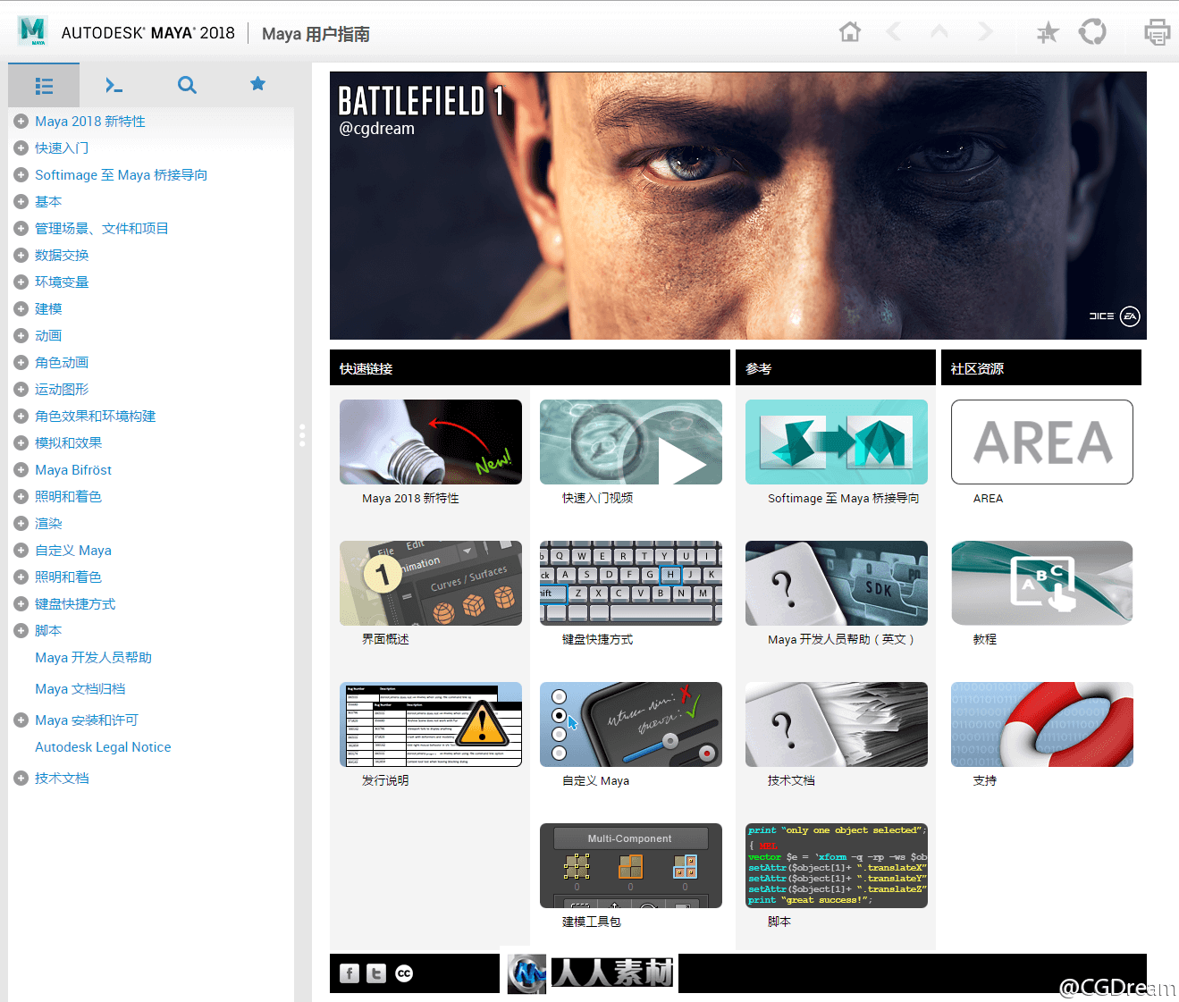Viewport: 1179px width, 1002px height.
Task: Open Softimage 至 Maya 桥接导向 thumbnail
Action: coord(837,442)
